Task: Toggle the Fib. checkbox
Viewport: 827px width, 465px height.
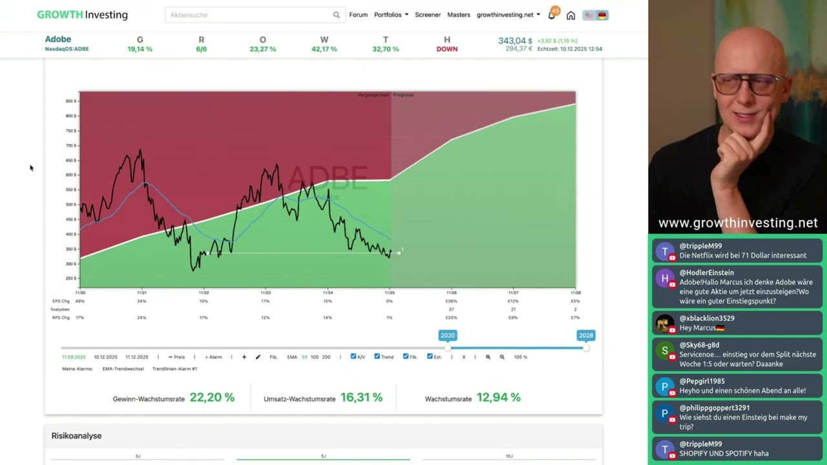Action: pyautogui.click(x=405, y=356)
